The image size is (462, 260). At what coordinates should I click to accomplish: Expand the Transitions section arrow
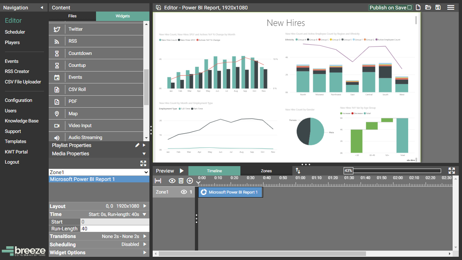[144, 237]
